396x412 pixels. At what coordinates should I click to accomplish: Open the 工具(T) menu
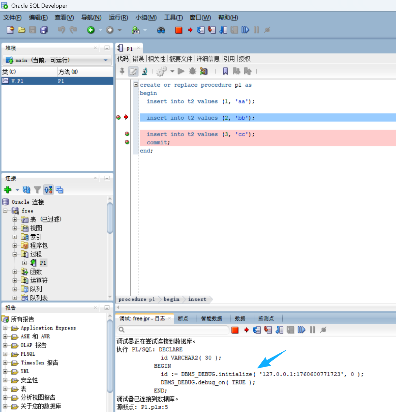pos(173,17)
